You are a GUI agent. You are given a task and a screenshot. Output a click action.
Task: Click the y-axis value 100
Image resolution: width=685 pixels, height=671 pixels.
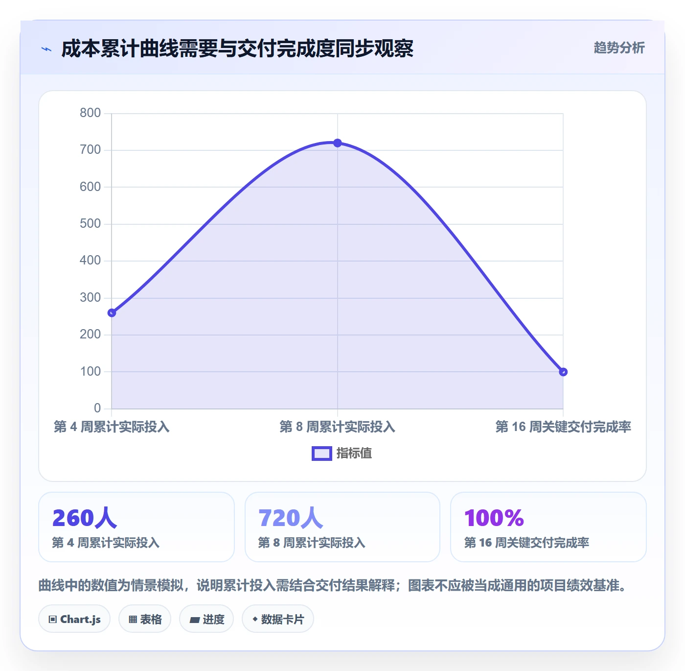[91, 372]
